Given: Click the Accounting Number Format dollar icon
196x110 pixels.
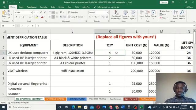Looking at the screenshot, I should click(90, 17).
